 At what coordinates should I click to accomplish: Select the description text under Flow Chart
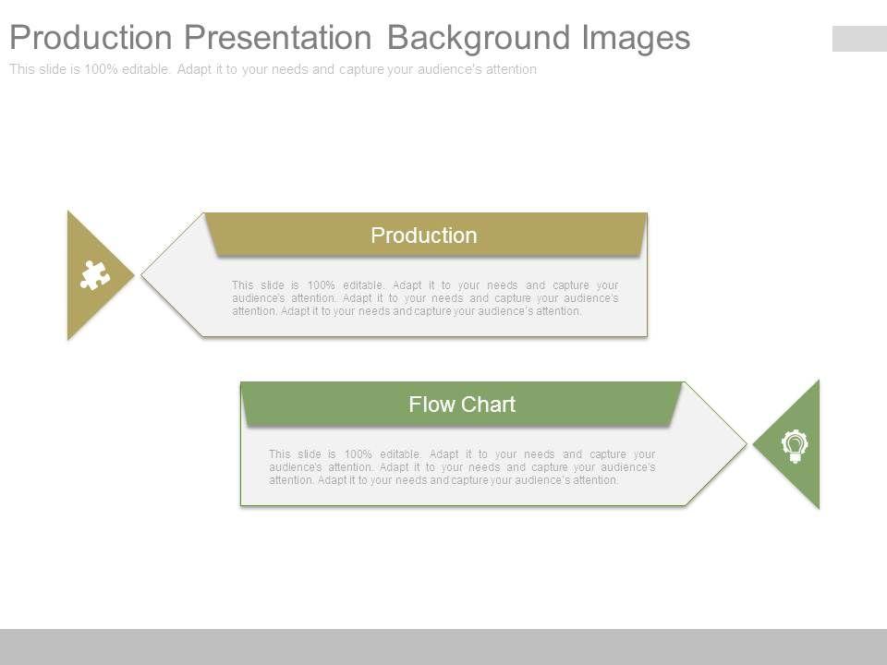(462, 467)
